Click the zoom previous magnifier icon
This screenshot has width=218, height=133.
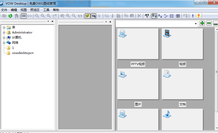point(62,16)
